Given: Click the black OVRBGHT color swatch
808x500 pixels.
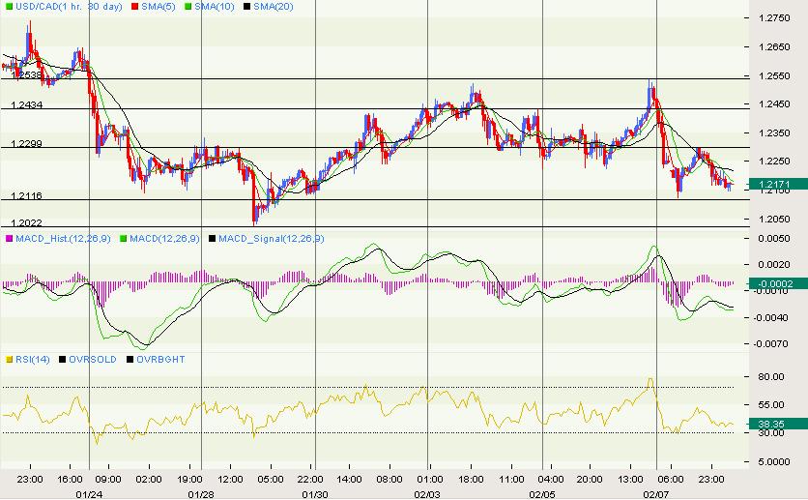Looking at the screenshot, I should (130, 359).
